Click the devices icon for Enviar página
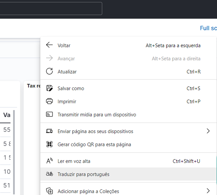Viewport: 217px width, 195px height. [49, 131]
